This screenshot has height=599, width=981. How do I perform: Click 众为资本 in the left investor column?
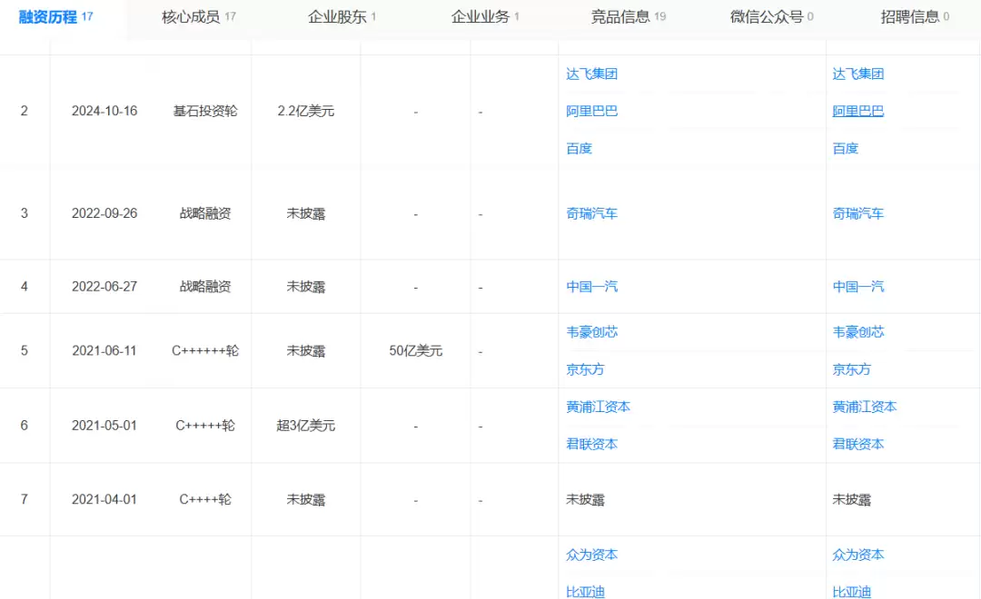point(591,555)
